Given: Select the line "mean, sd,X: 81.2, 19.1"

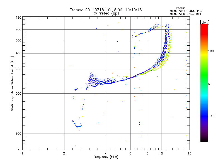Looking at the screenshot, I should [185, 14].
